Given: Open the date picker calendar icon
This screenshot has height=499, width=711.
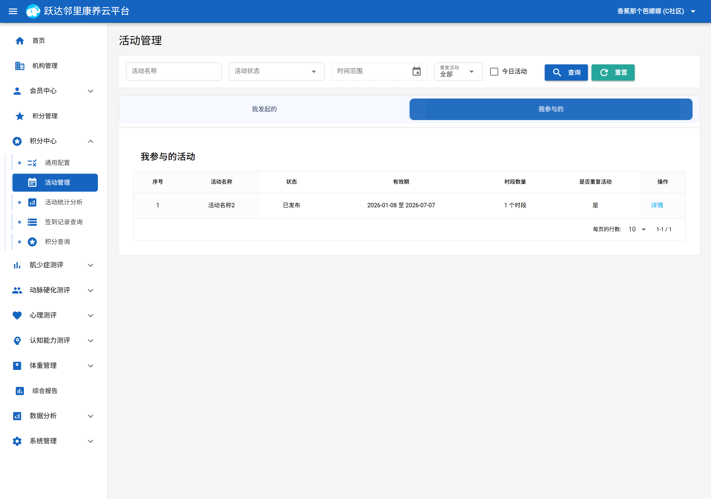Looking at the screenshot, I should 417,71.
